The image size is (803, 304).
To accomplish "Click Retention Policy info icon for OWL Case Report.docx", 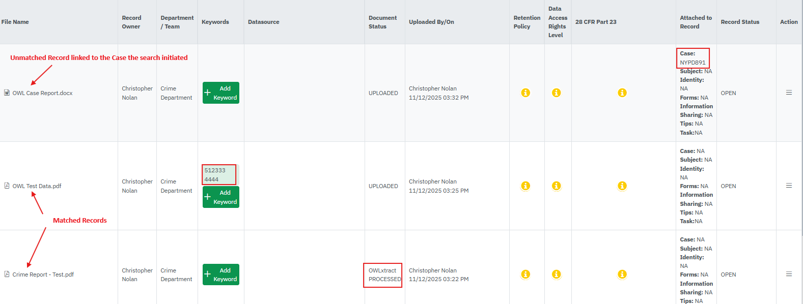I will pyautogui.click(x=525, y=93).
